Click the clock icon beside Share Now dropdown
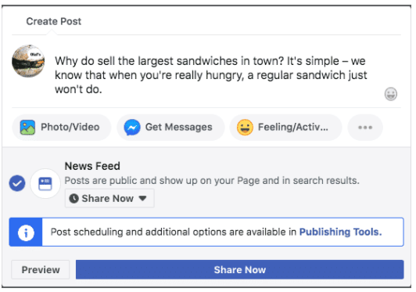 tap(74, 199)
